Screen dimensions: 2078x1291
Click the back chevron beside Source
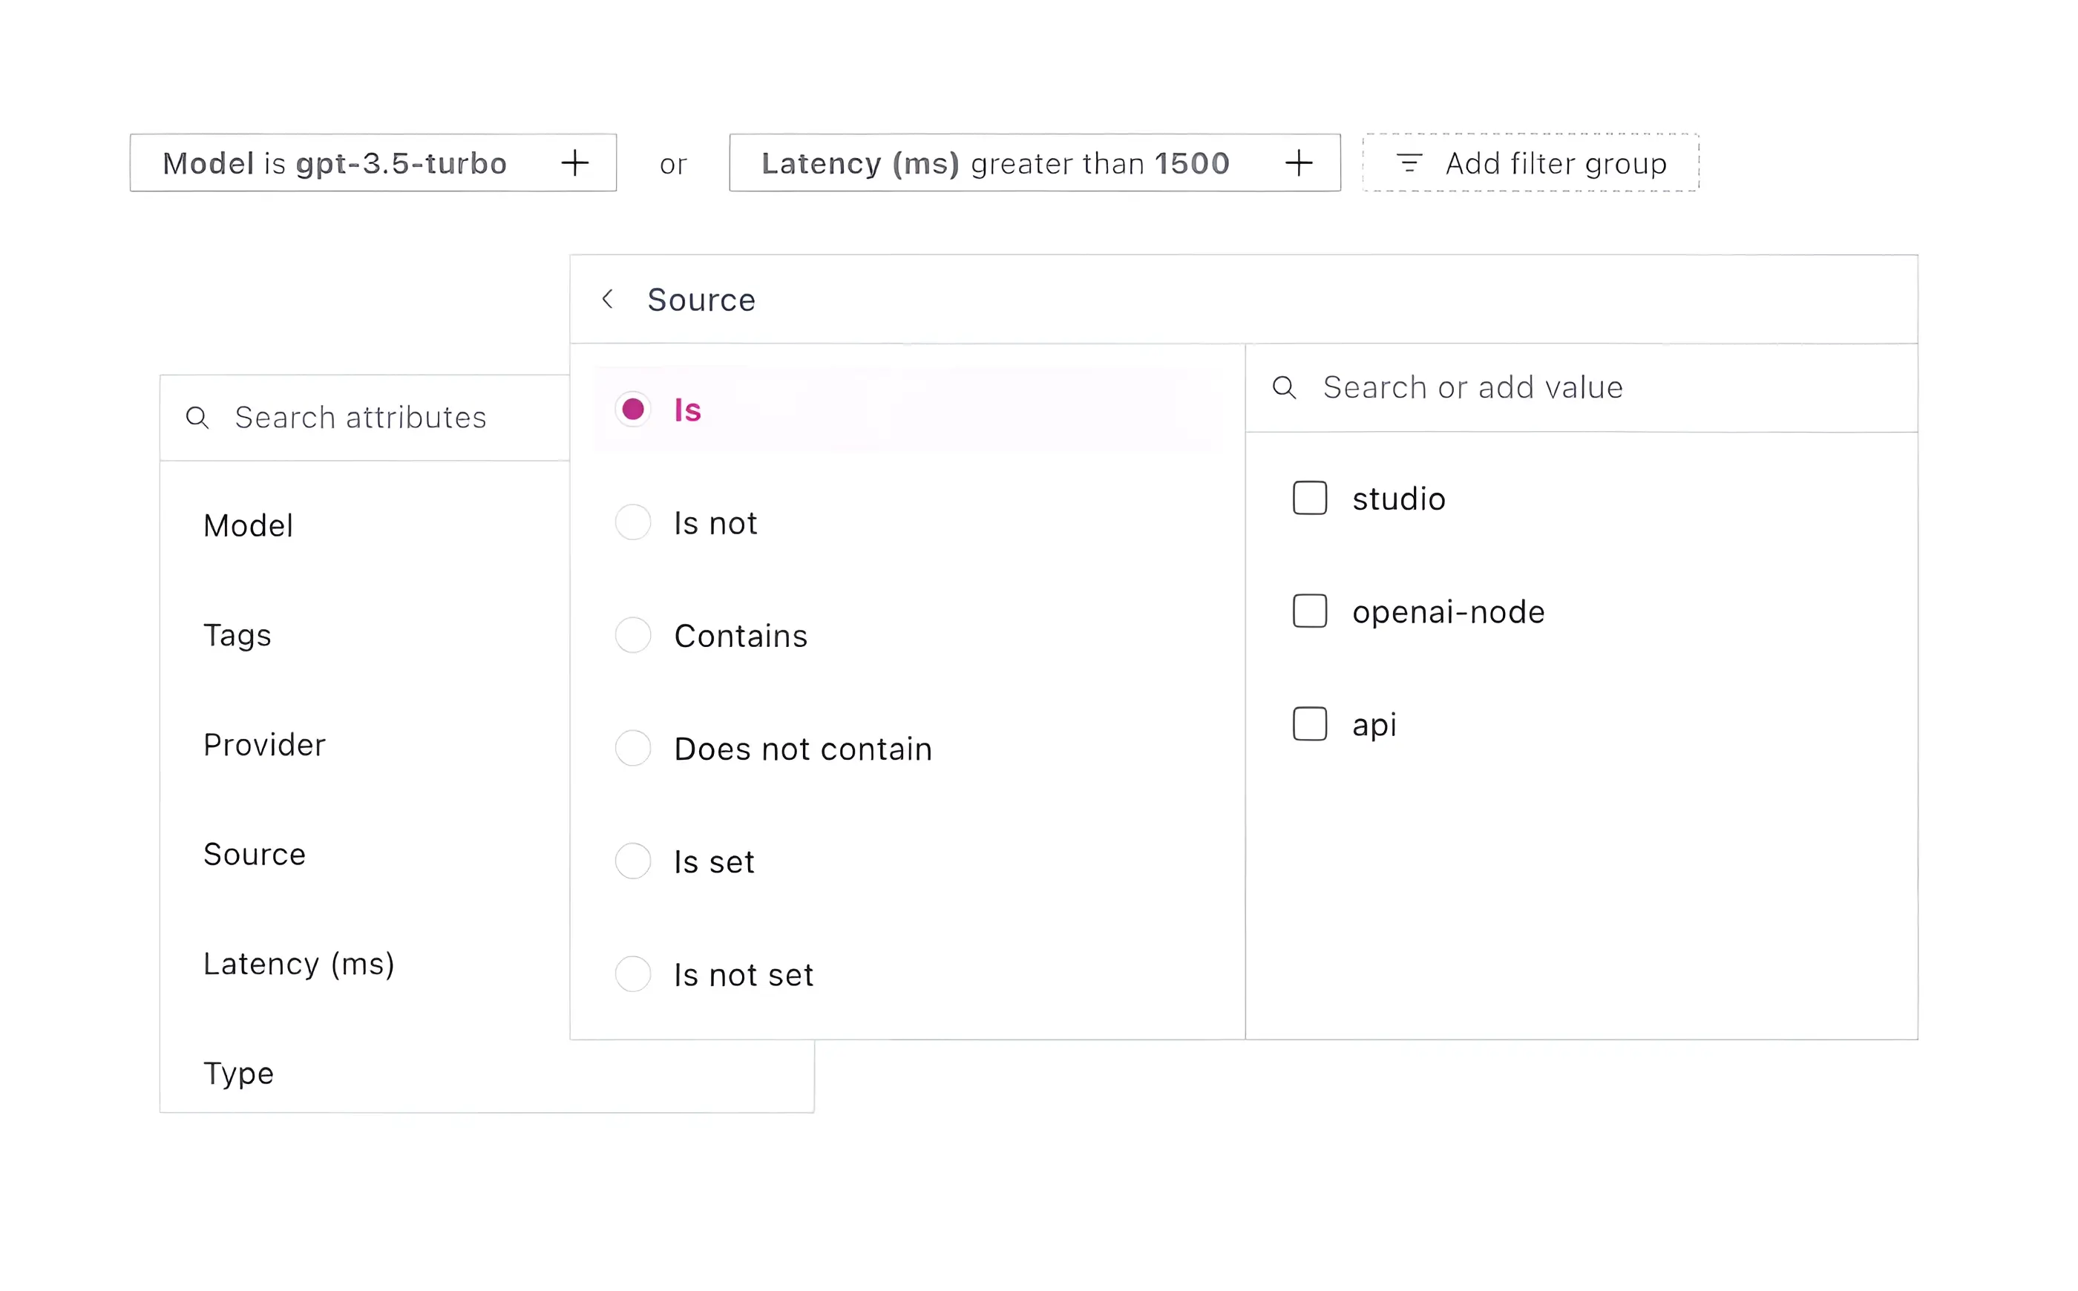click(x=607, y=300)
